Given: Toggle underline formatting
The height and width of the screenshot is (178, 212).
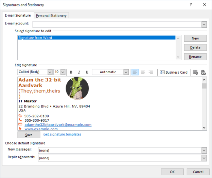Looking at the screenshot, I should (87, 72).
